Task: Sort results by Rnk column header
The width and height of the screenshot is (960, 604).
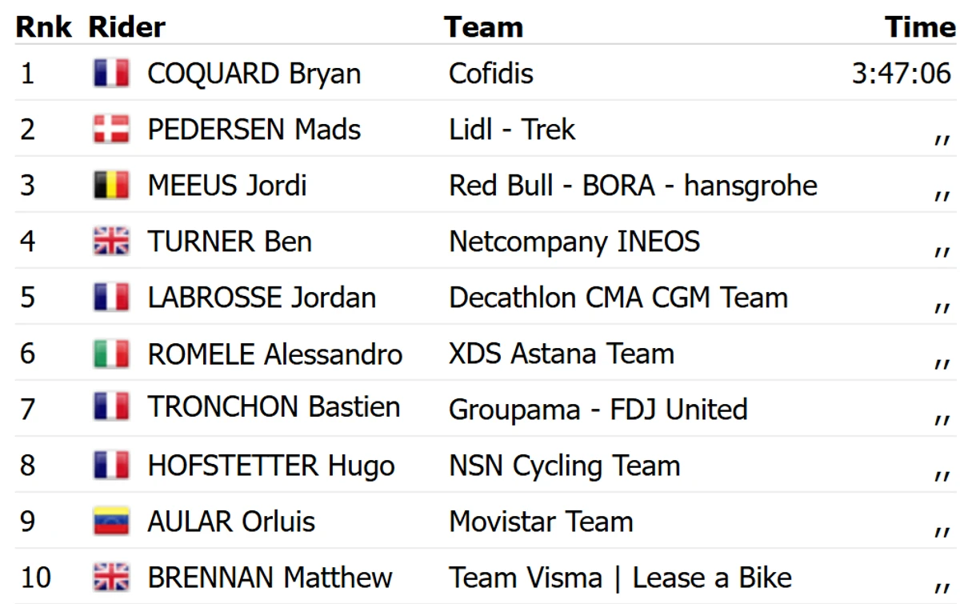Action: tap(44, 27)
